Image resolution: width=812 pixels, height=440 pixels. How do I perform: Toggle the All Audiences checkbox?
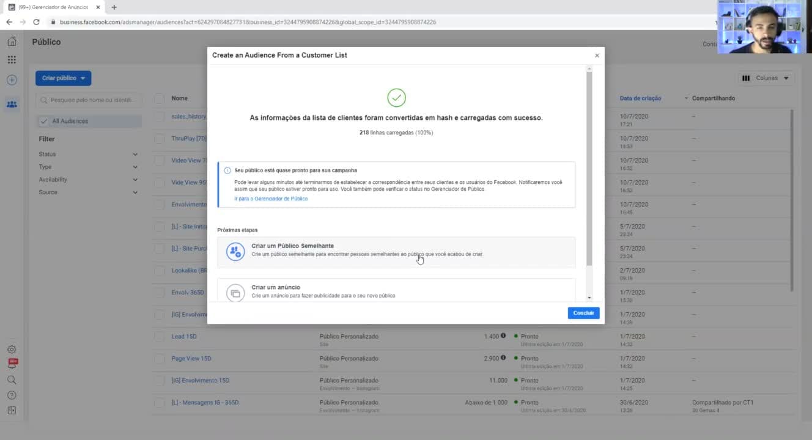click(x=43, y=121)
